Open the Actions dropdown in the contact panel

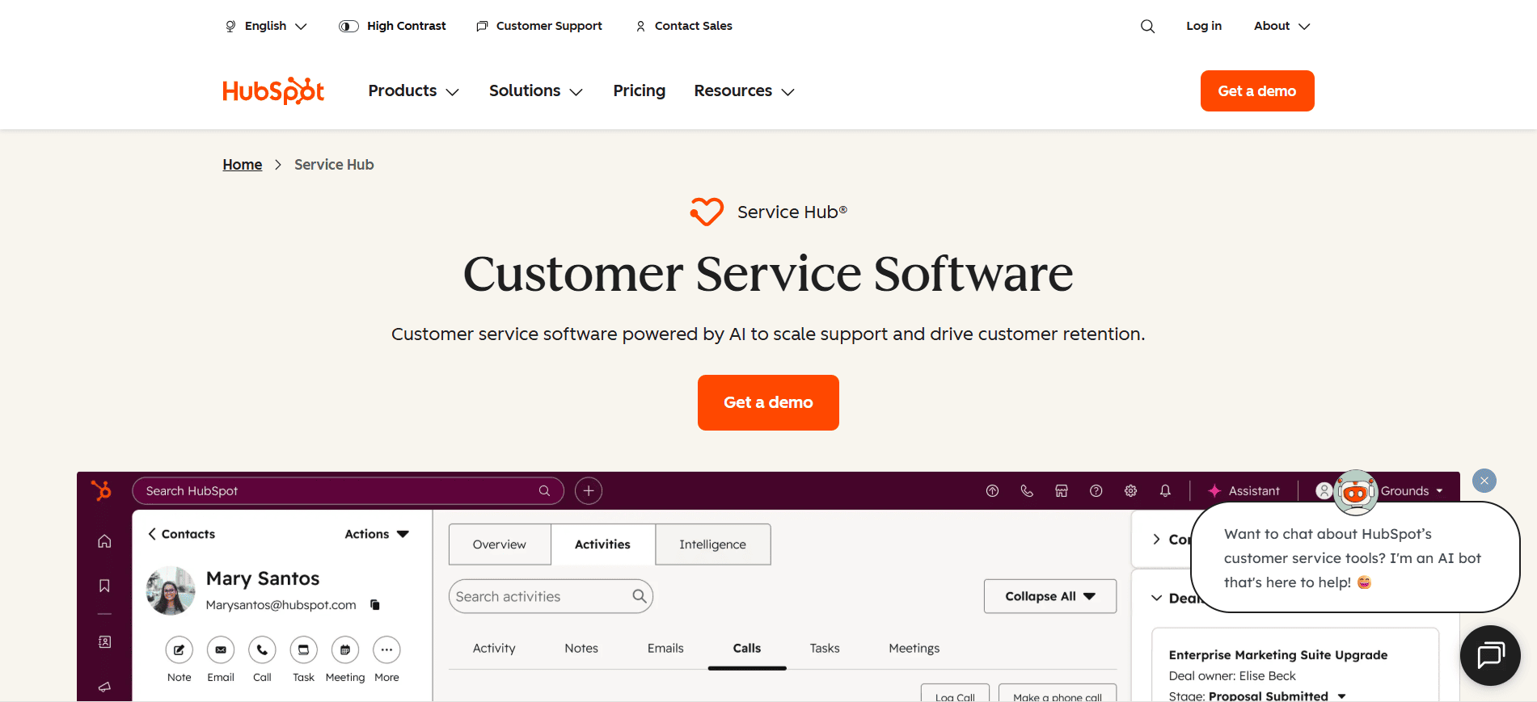tap(377, 534)
